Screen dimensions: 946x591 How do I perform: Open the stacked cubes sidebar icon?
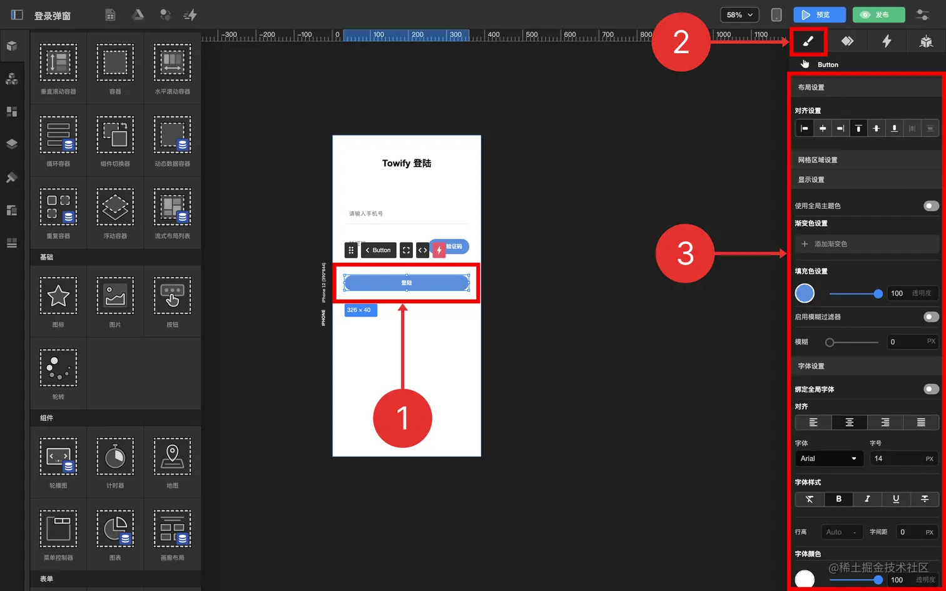(12, 79)
